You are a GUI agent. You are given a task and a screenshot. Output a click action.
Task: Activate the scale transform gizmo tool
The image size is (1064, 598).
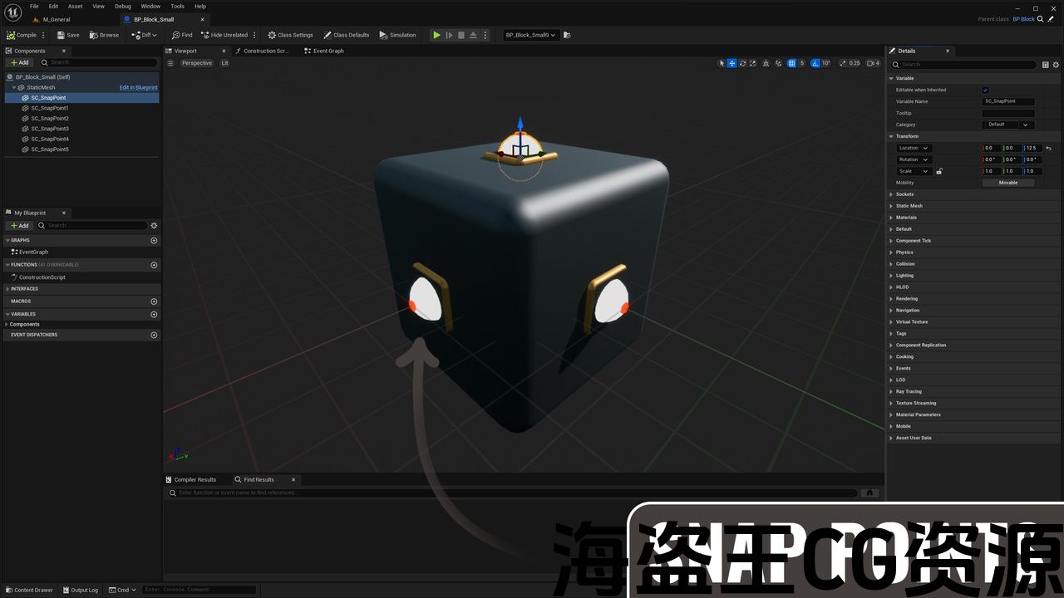click(x=753, y=63)
